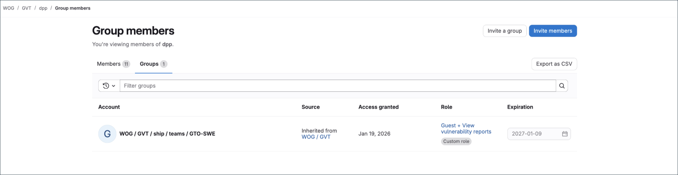The width and height of the screenshot is (678, 175).
Task: Click WOG / GVT / ship / teams / GTO-SWE name
Action: (167, 134)
